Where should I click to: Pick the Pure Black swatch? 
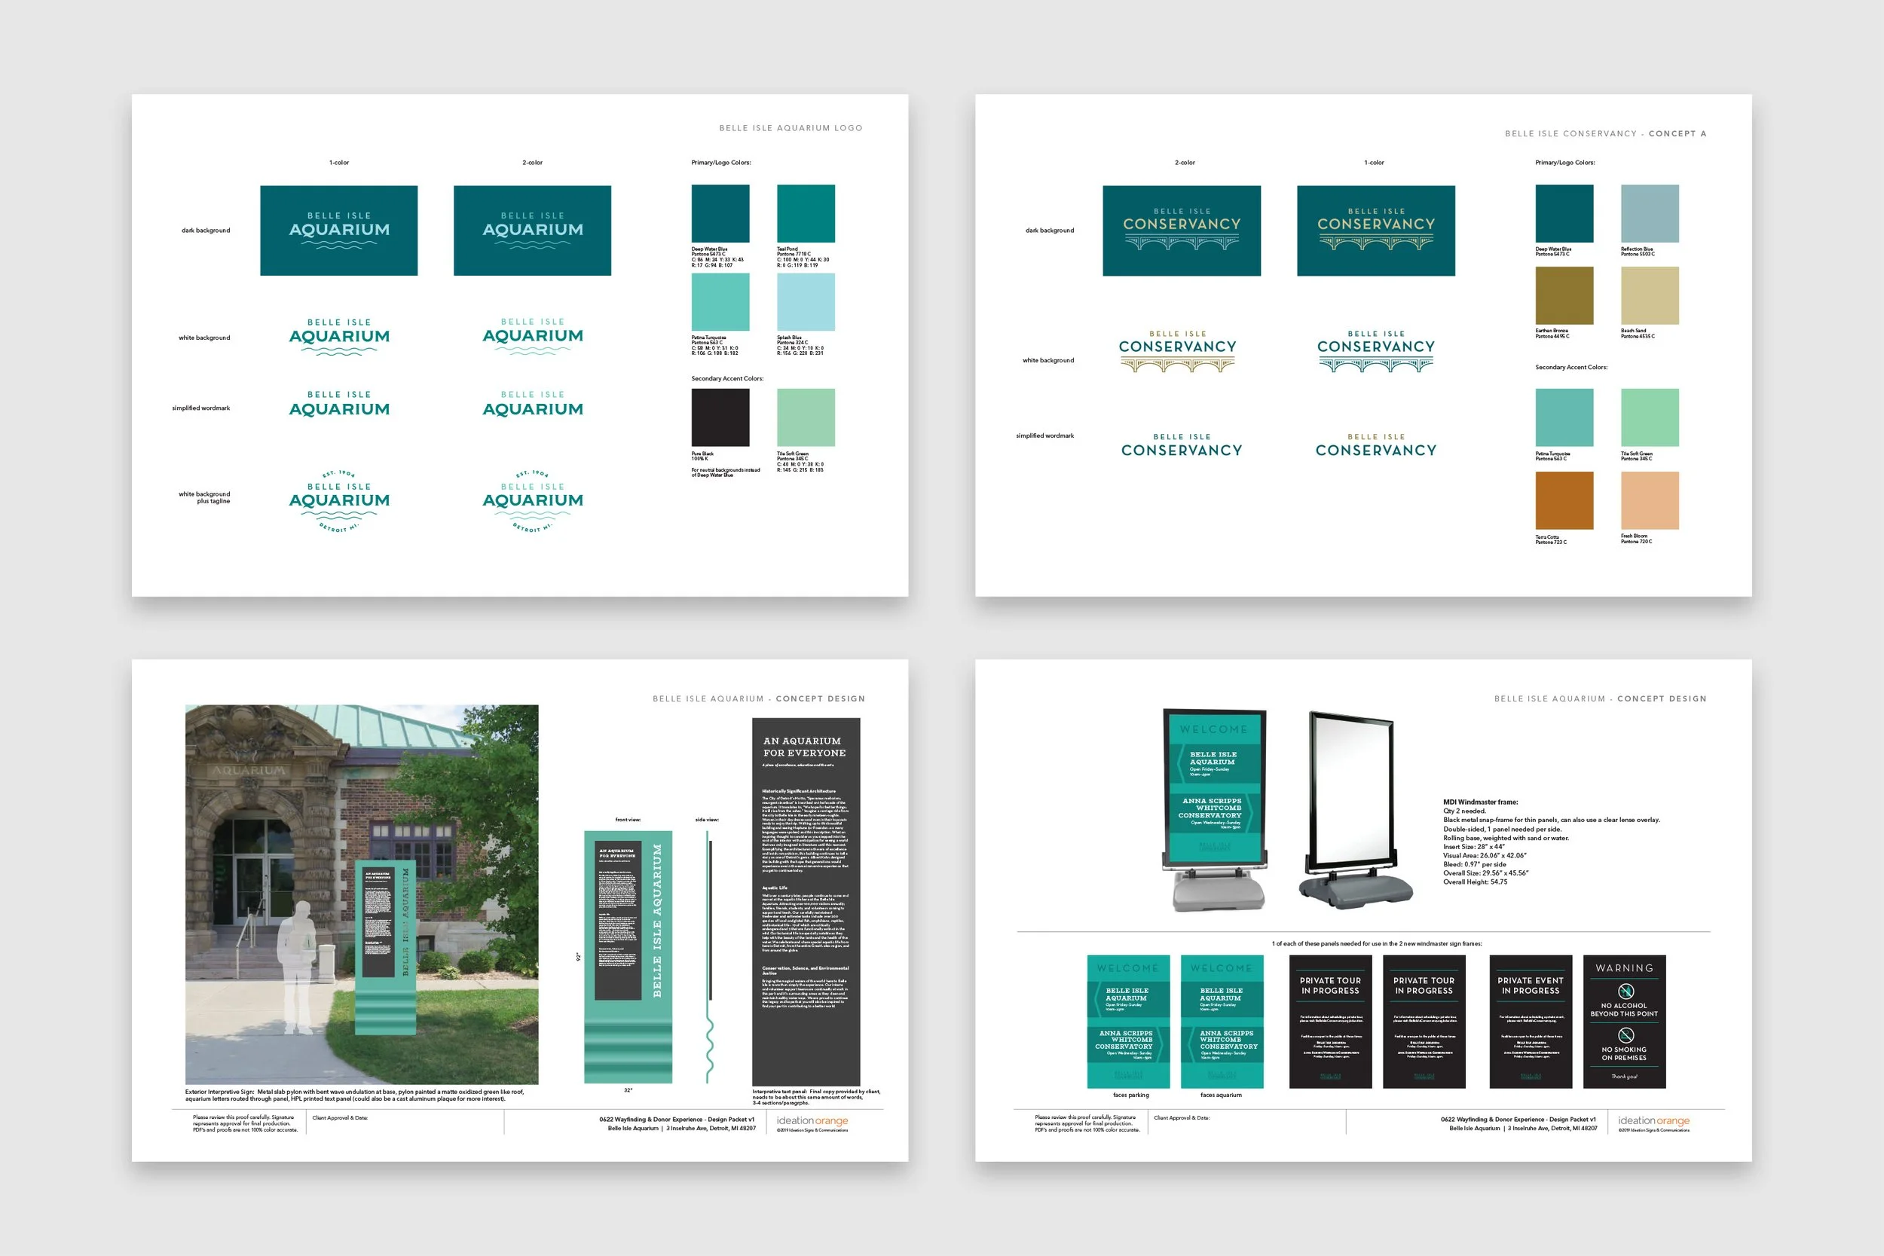(720, 417)
